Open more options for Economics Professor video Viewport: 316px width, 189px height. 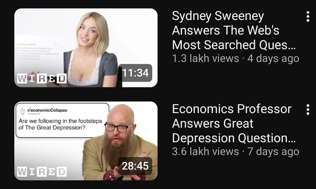308,110
